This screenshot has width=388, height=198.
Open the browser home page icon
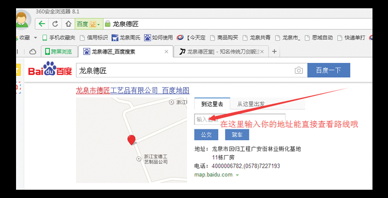click(68, 24)
